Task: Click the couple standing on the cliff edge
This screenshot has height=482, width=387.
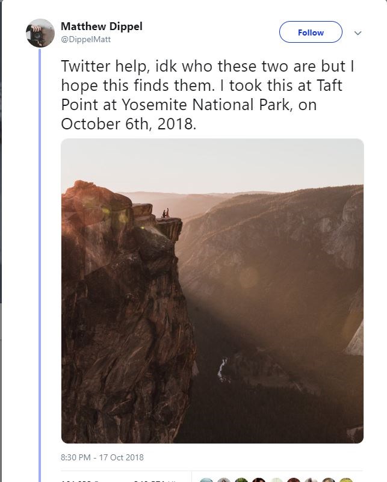Action: 164,213
